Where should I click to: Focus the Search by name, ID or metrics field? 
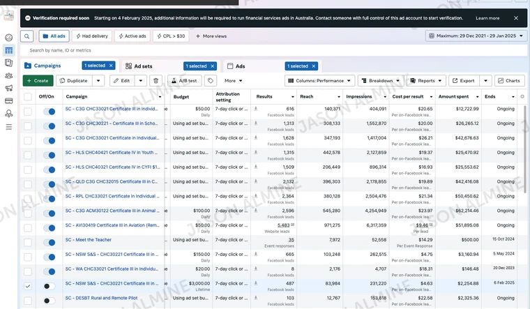[274, 50]
